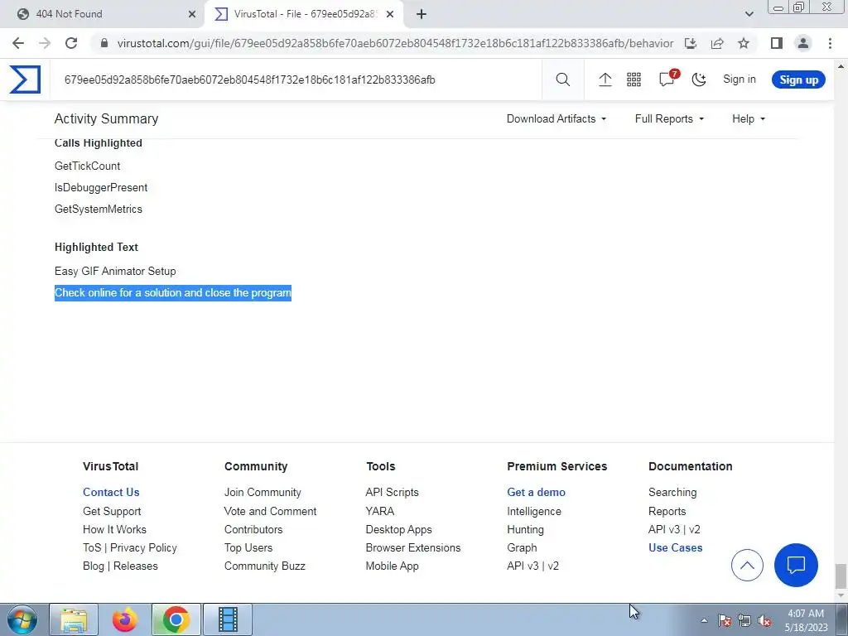Image resolution: width=848 pixels, height=636 pixels.
Task: Open Chrome three-dot menu
Action: point(830,43)
